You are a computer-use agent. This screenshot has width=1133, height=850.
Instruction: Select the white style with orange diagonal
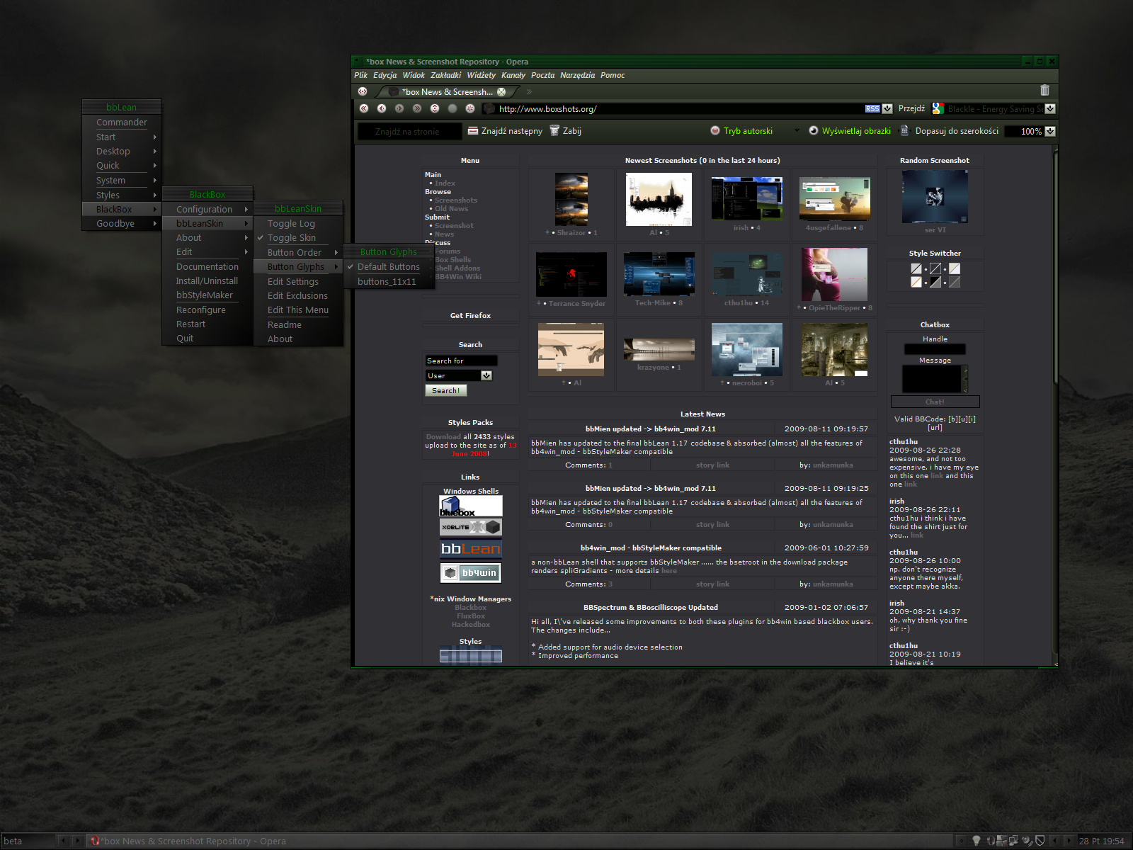click(916, 282)
